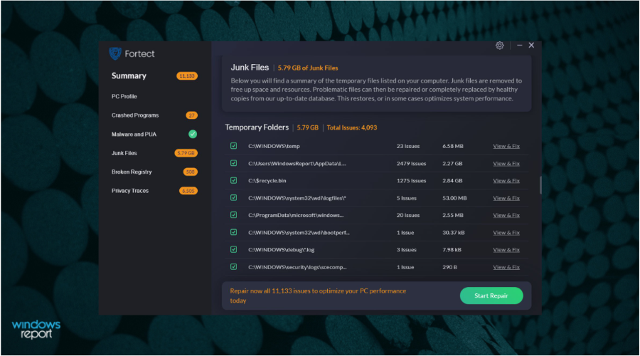Select Junk Files in the sidebar
The width and height of the screenshot is (640, 356).
coord(124,153)
